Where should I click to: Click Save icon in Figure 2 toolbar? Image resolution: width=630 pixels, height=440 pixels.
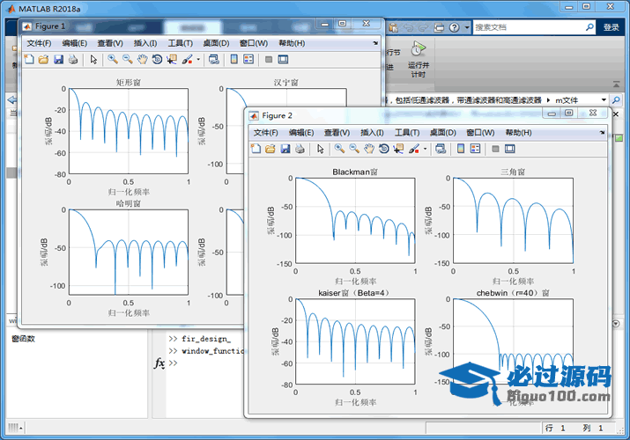pyautogui.click(x=285, y=149)
